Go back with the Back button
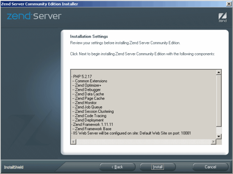233x174 pixels. 117,167
